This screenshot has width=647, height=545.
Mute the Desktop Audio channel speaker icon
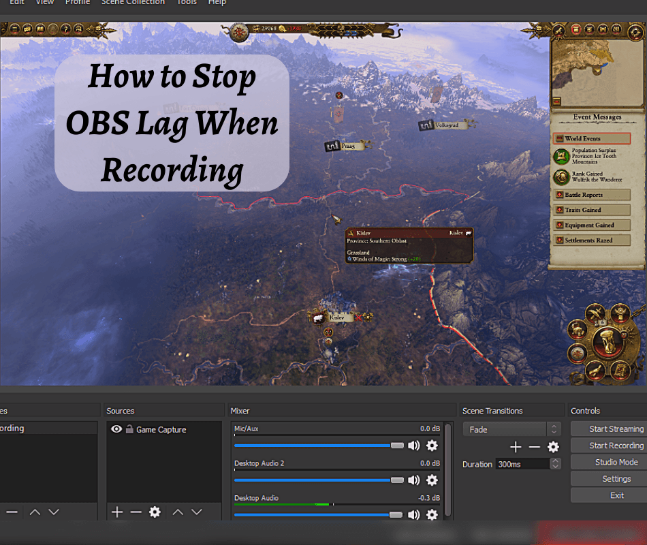pos(415,515)
